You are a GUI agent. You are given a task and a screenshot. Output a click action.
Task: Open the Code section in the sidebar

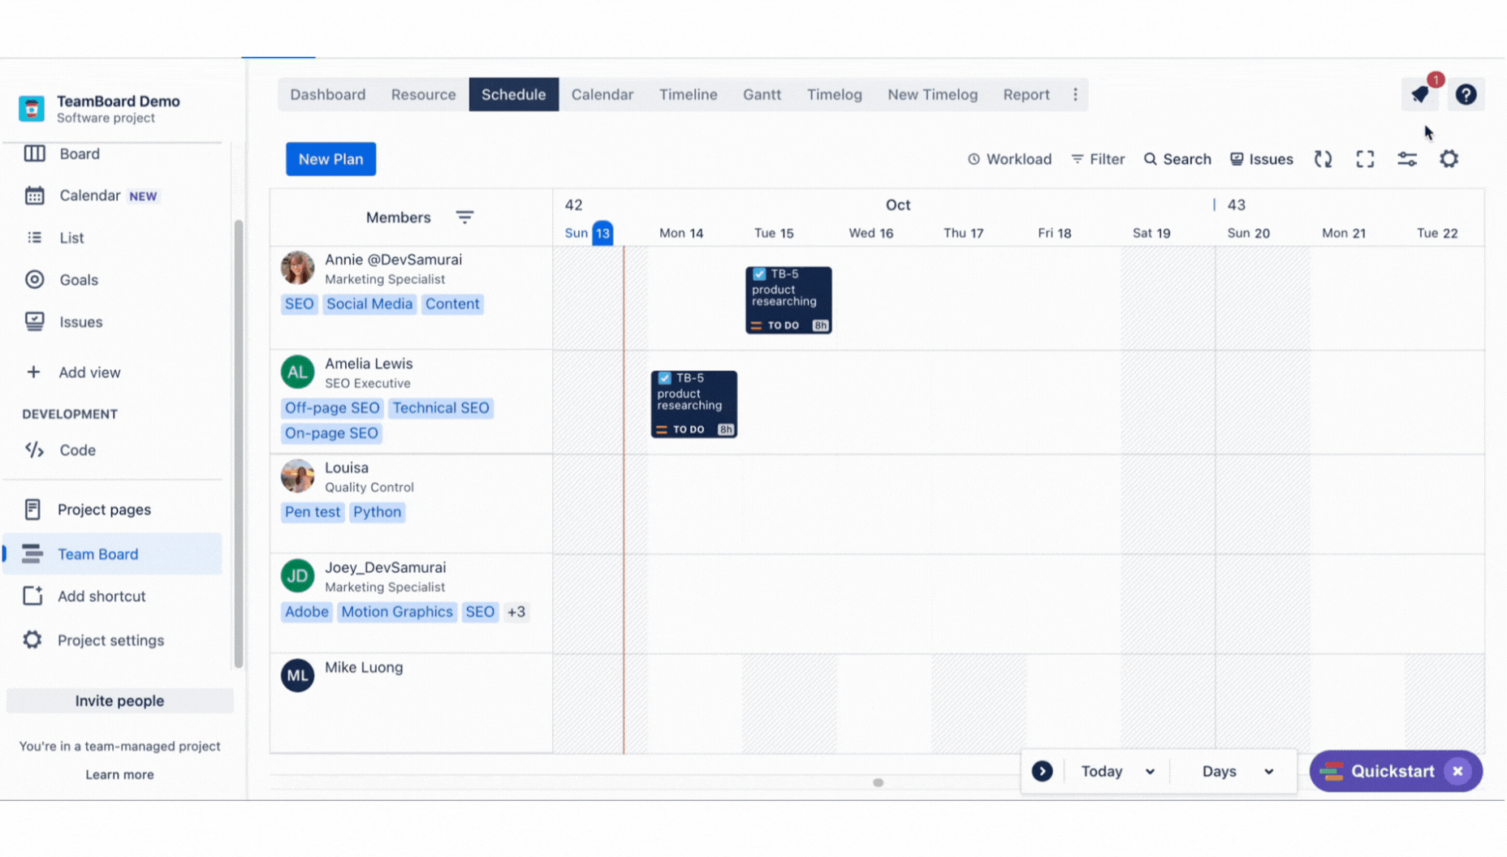76,450
